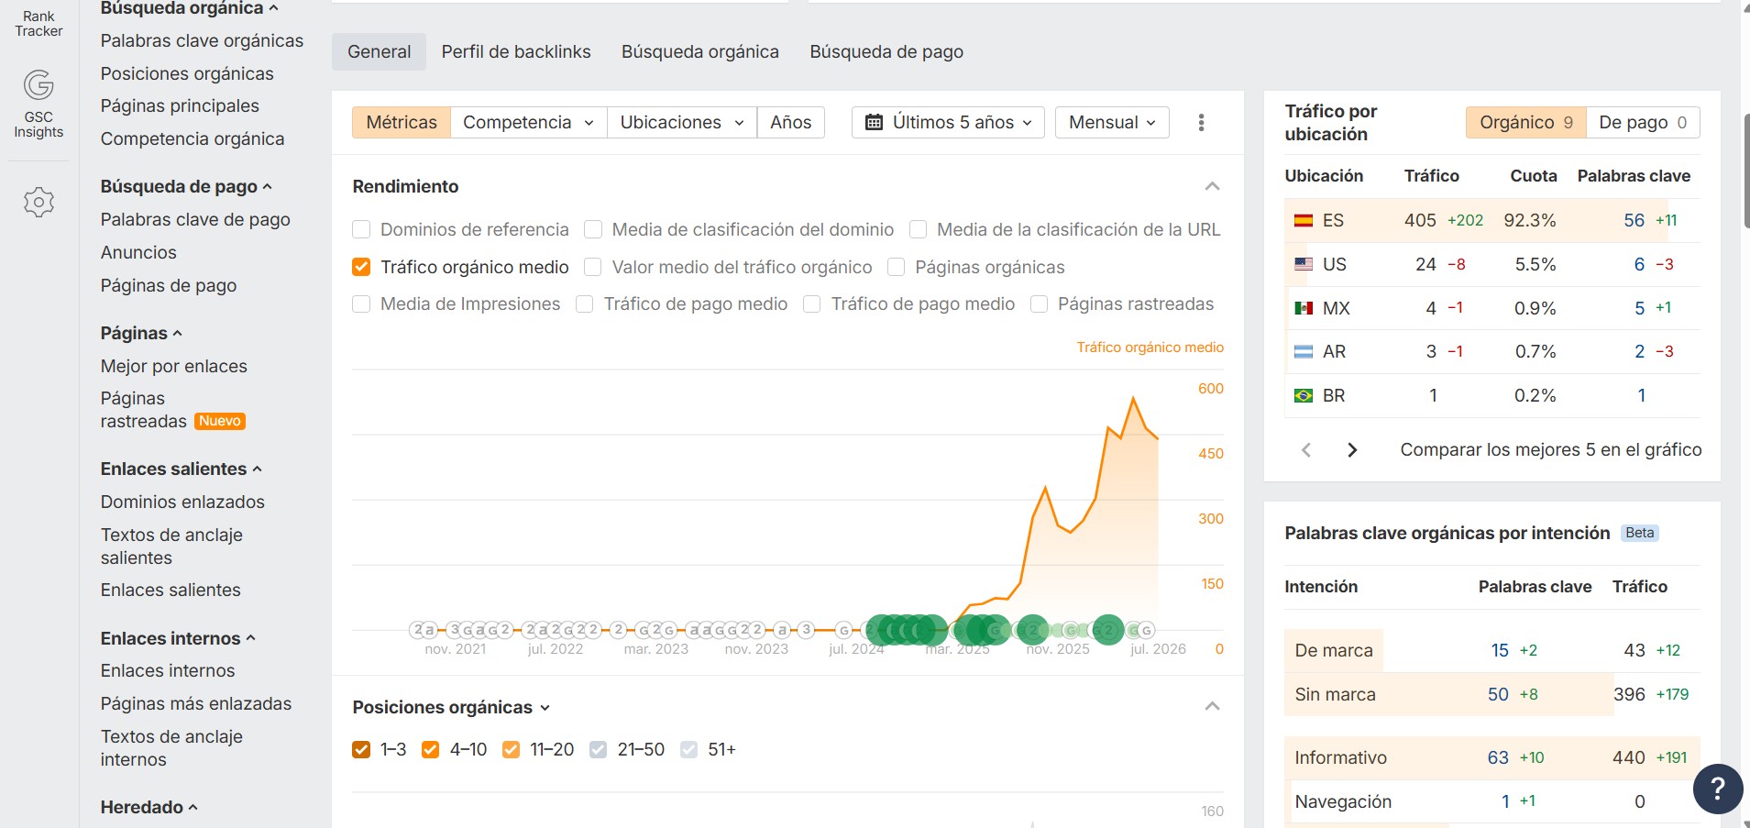Click ES keywords count 56
This screenshot has width=1750, height=828.
tap(1634, 220)
